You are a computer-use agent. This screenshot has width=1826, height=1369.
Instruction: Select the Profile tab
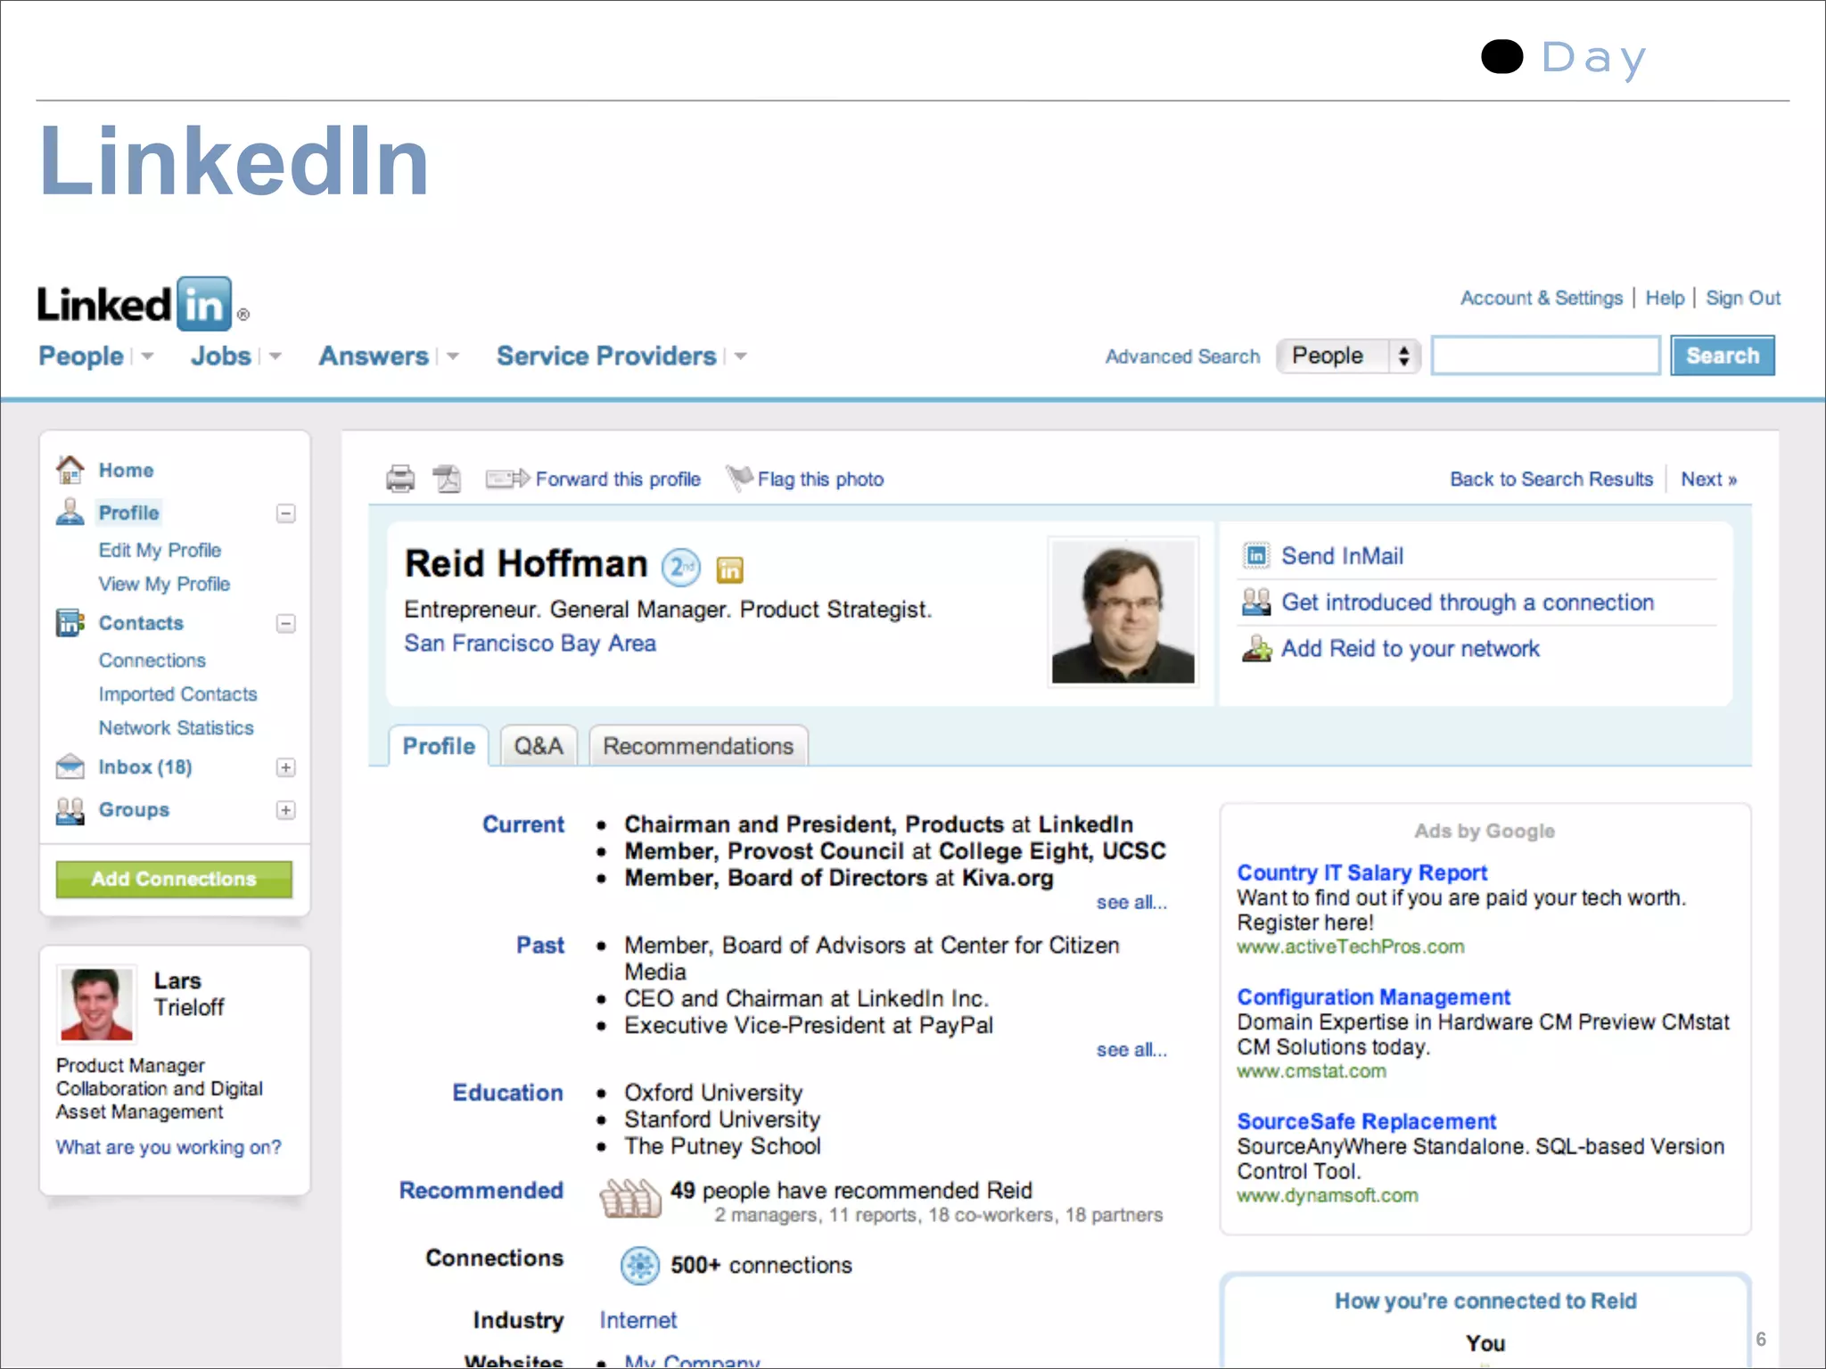click(x=439, y=746)
